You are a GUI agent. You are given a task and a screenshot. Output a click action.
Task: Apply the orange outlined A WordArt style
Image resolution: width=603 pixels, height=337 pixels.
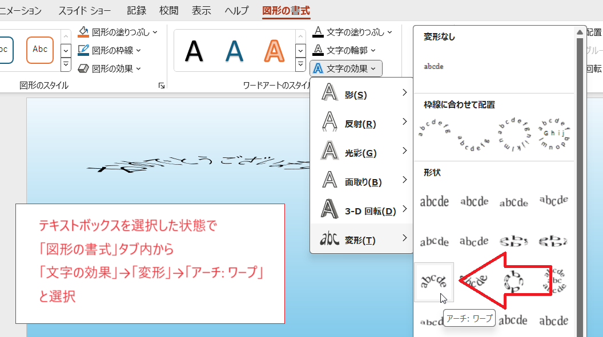pyautogui.click(x=274, y=51)
